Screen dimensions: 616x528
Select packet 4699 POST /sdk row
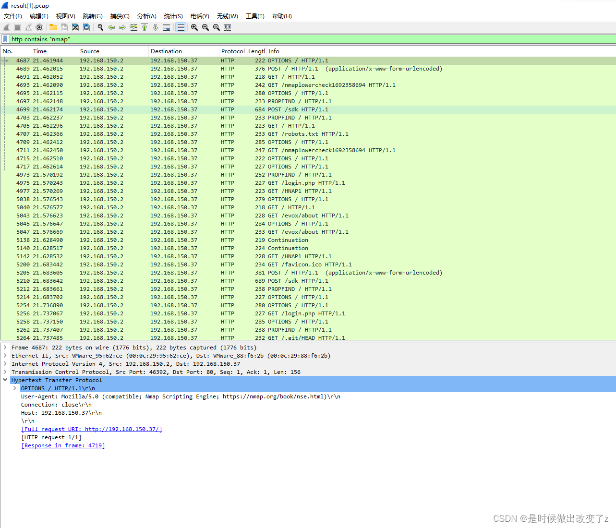pyautogui.click(x=308, y=109)
